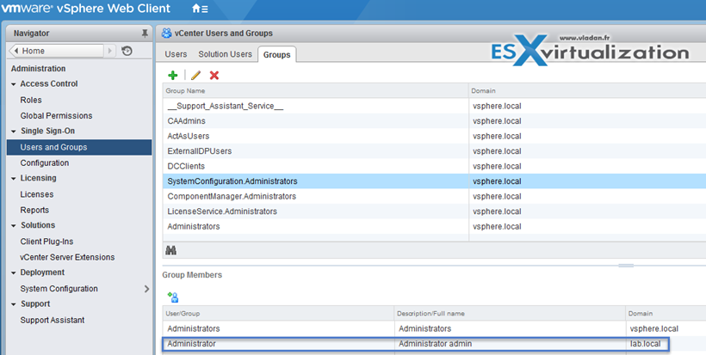This screenshot has height=355, width=706.
Task: Delete selected group with red X
Action: [x=214, y=75]
